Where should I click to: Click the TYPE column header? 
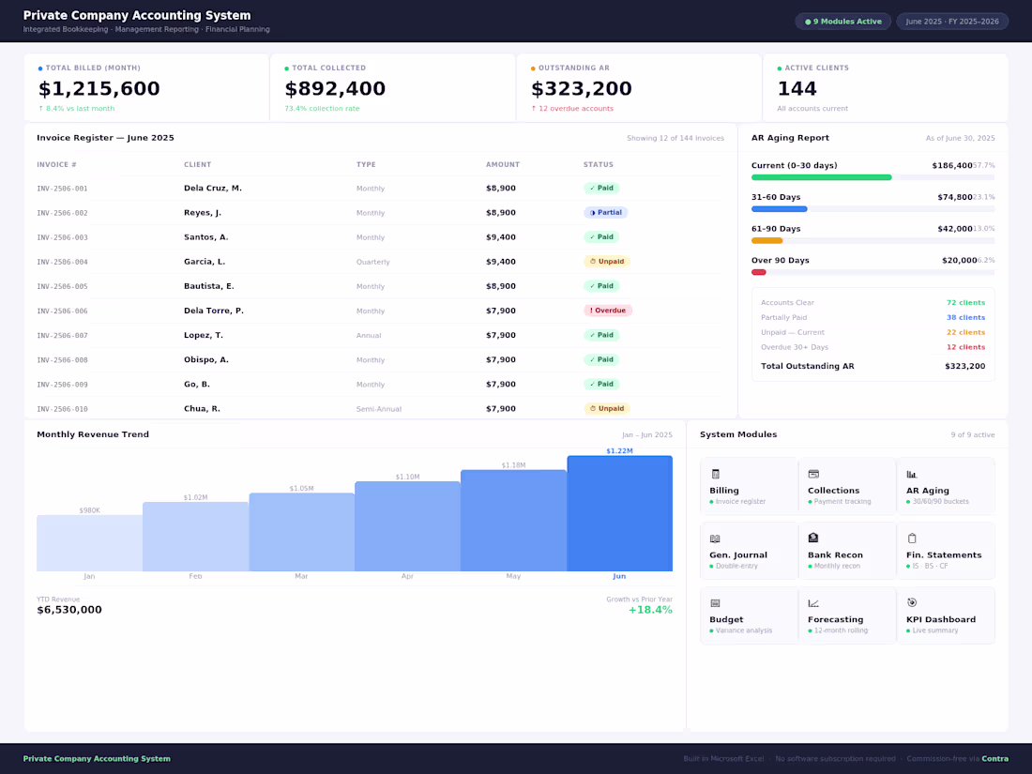click(366, 164)
